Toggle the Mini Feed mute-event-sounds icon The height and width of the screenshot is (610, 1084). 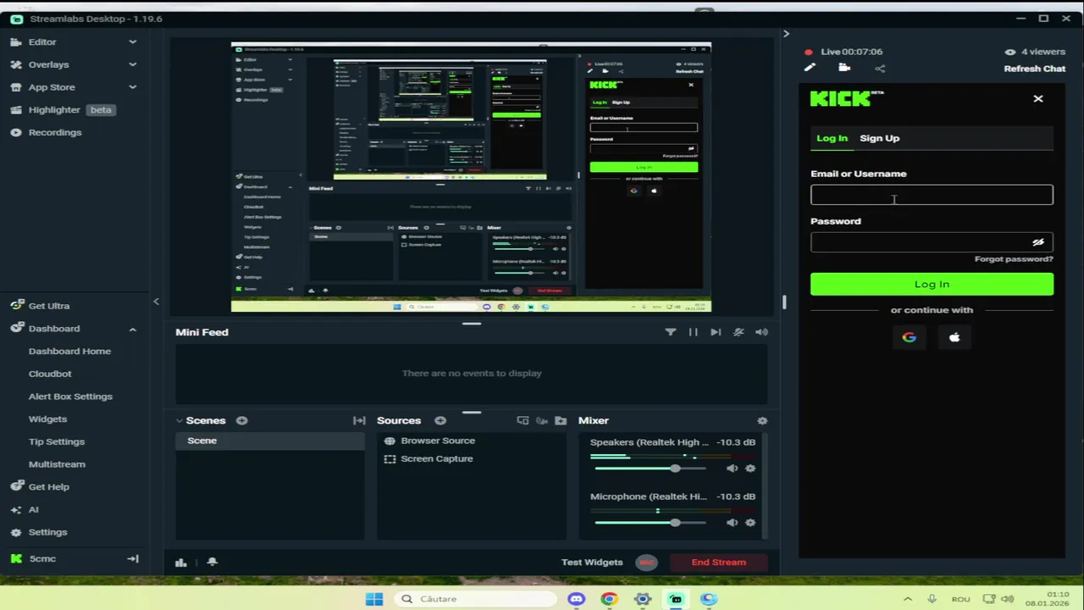[738, 332]
